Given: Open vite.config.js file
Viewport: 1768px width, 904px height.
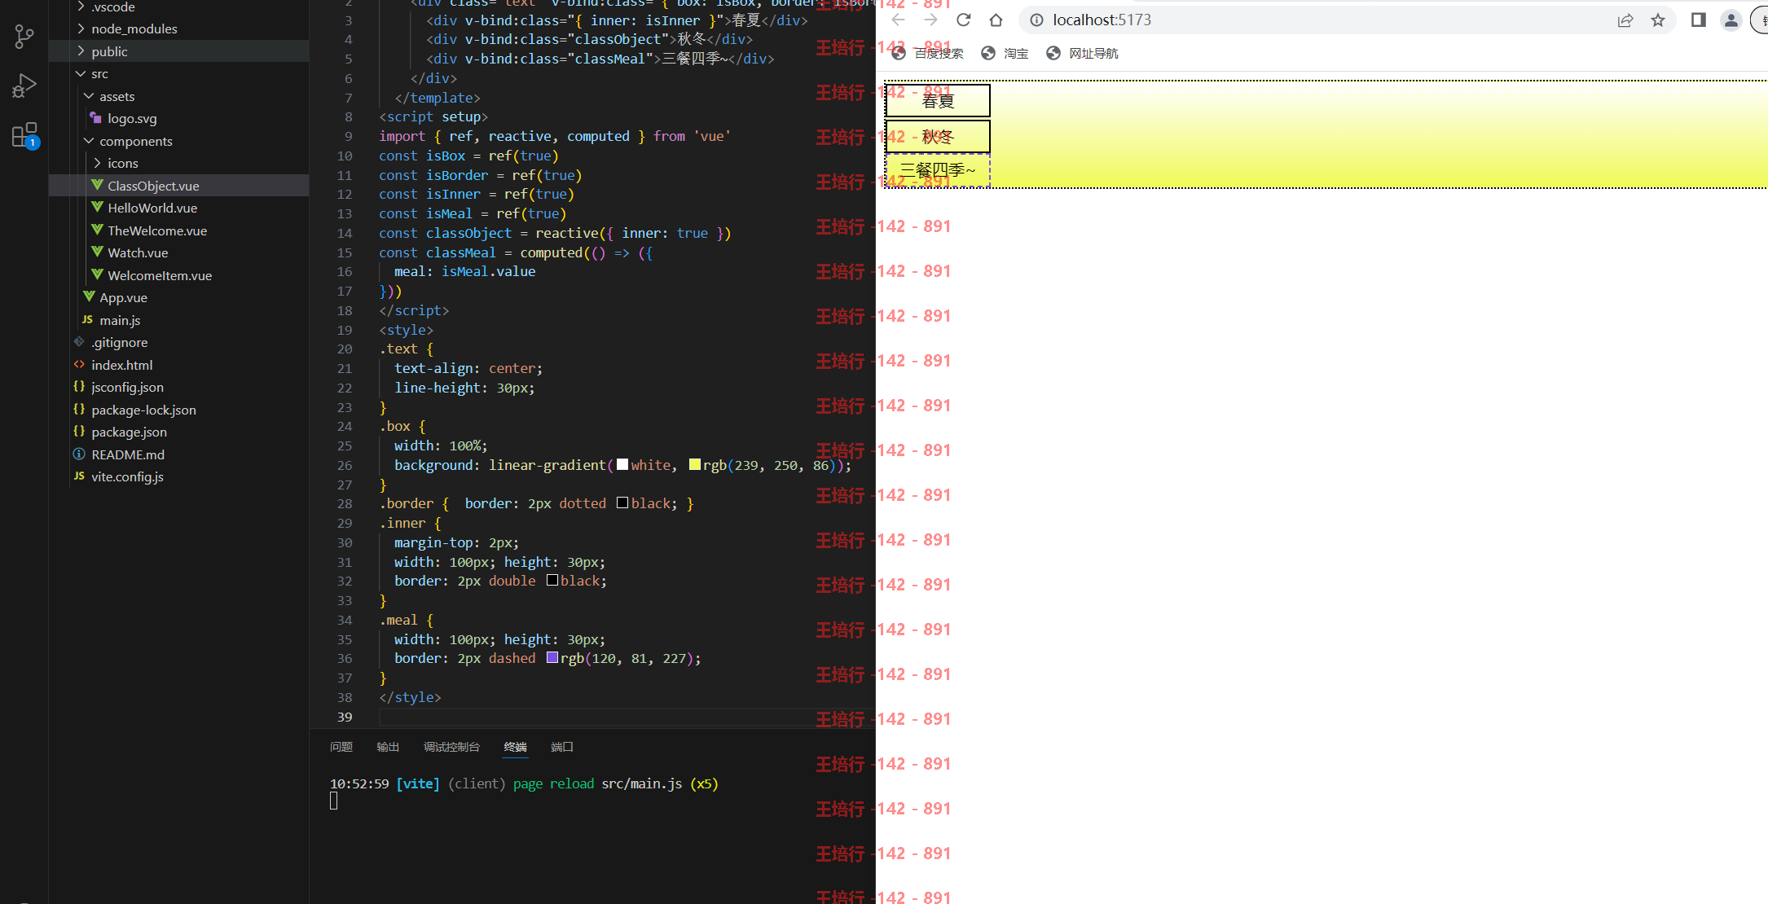Looking at the screenshot, I should 178,476.
